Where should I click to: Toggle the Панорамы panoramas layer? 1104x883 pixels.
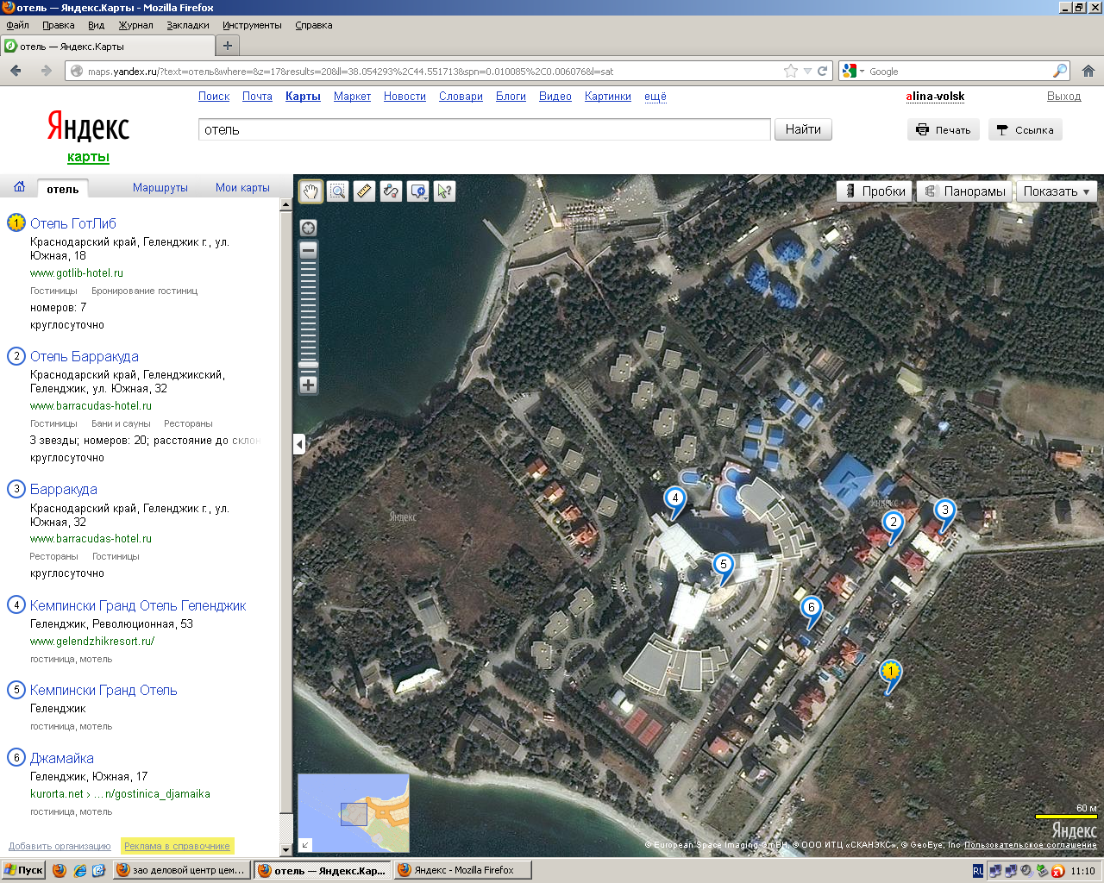pos(965,191)
